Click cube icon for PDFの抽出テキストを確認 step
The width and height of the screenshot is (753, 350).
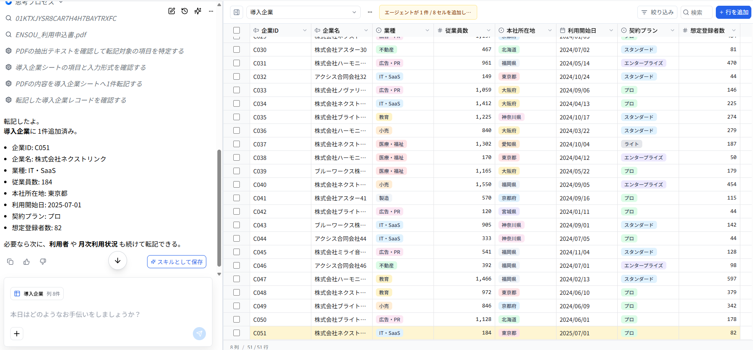8,51
